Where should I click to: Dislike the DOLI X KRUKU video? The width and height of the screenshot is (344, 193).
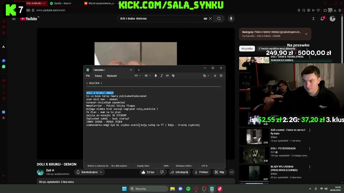click(162, 172)
